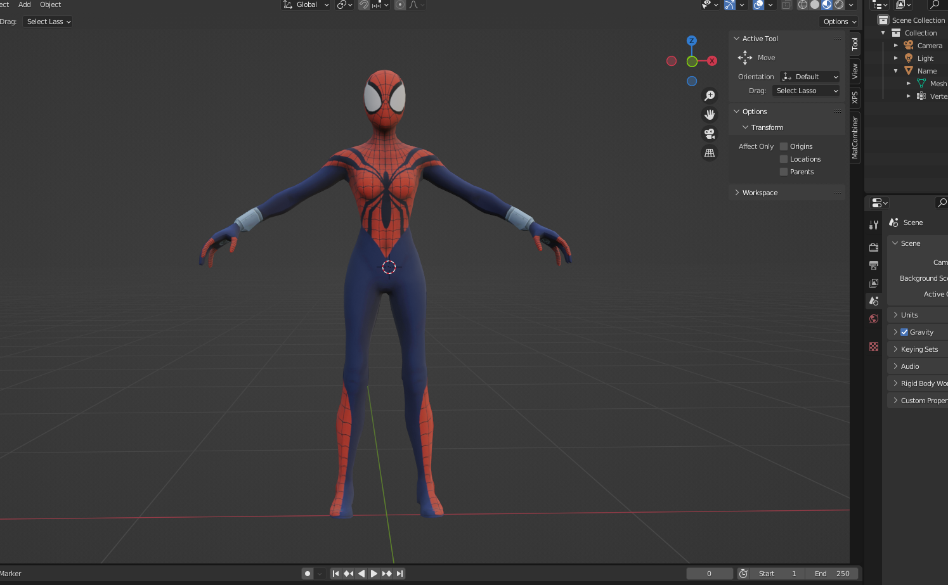Expand the Workspace panel
Viewport: 948px width, 585px height.
737,193
